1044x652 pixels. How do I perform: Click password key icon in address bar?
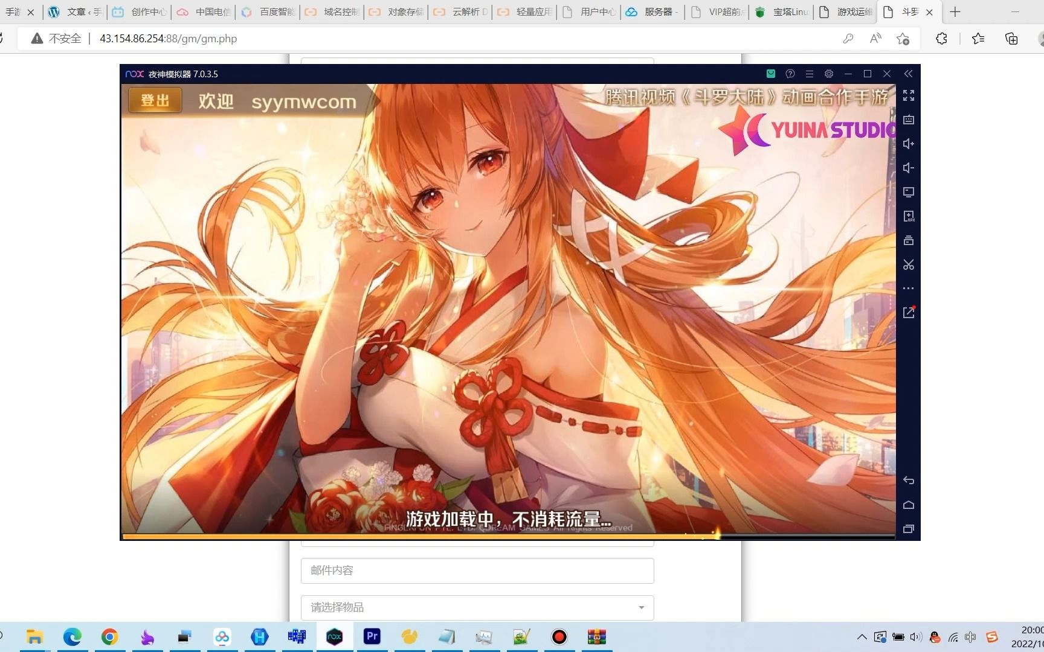tap(848, 39)
